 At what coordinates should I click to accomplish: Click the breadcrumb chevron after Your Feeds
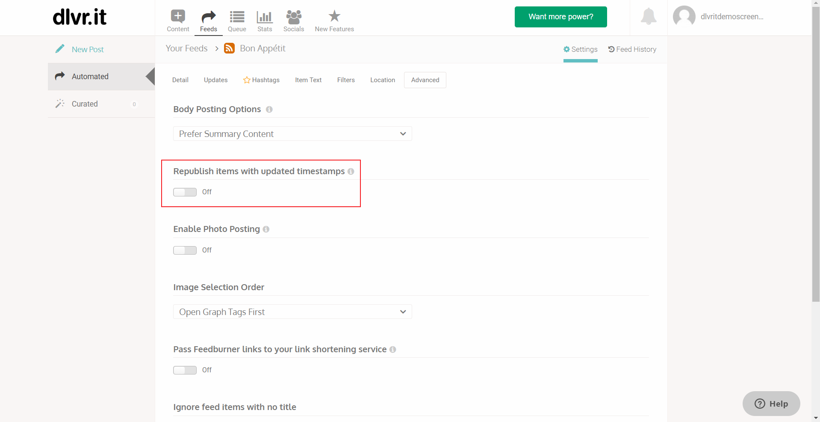(x=217, y=49)
